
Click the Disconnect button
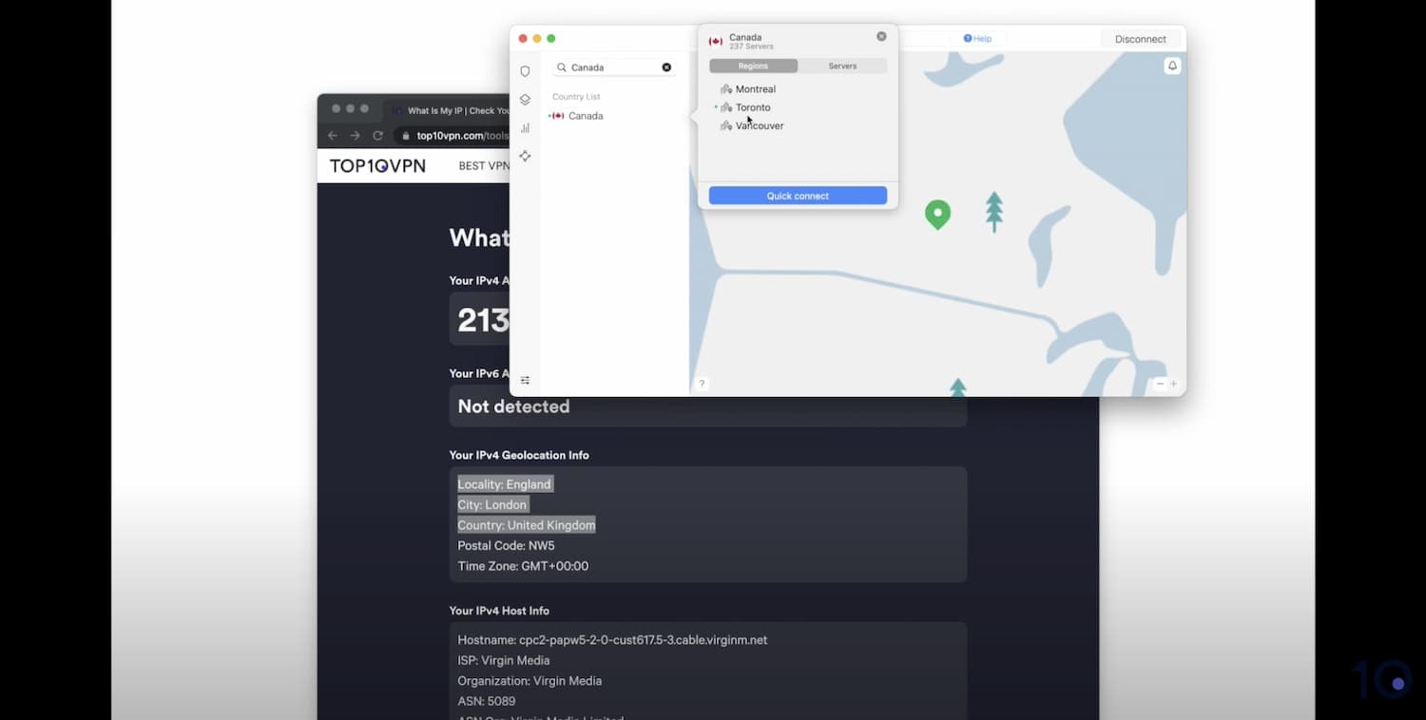pyautogui.click(x=1141, y=39)
